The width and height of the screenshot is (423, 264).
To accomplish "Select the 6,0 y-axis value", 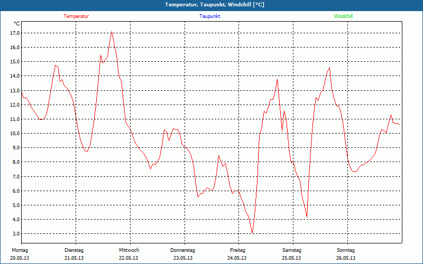I will click(15, 191).
